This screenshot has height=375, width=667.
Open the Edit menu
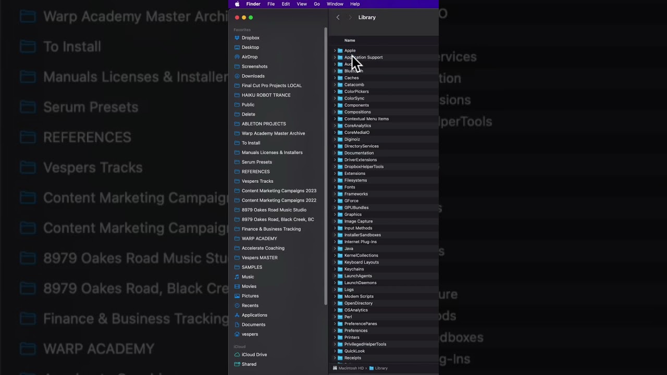coord(286,4)
